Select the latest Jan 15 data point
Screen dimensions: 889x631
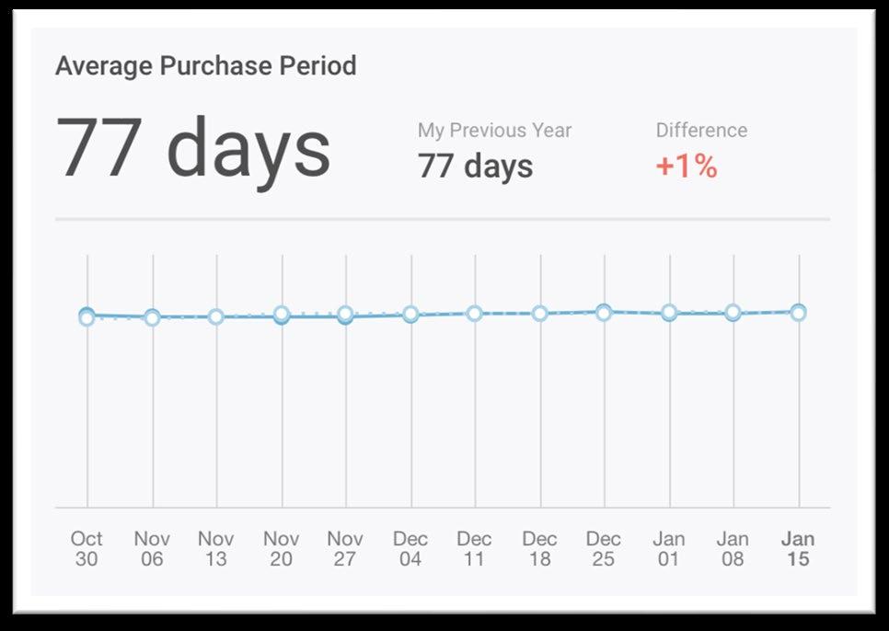(798, 312)
